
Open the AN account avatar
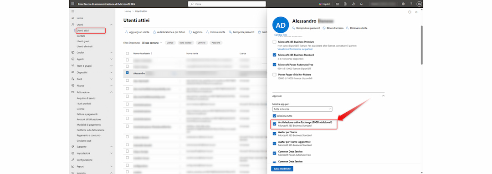(x=419, y=4)
